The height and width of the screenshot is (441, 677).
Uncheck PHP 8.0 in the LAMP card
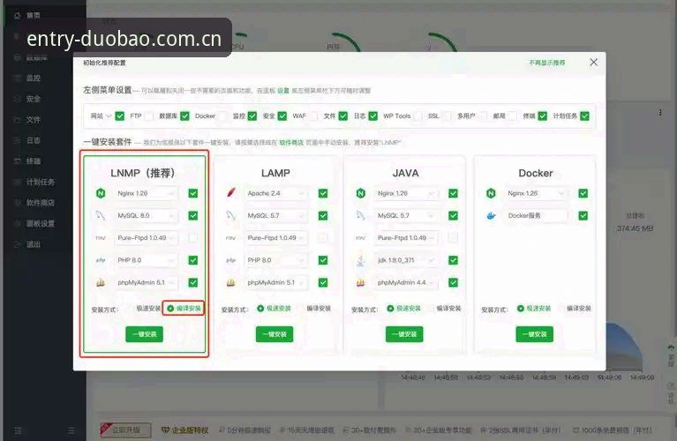323,260
